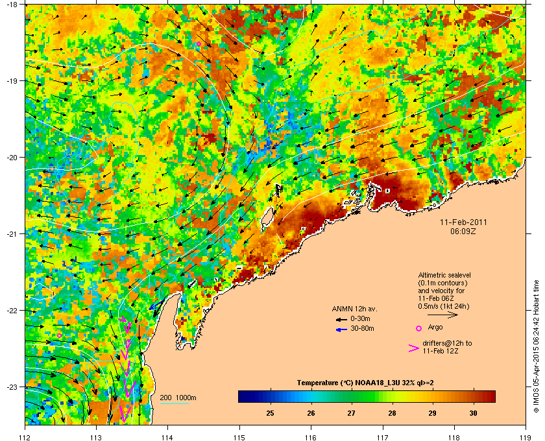Click the magenta drifter chevron legend symbol
This screenshot has height=441, width=545.
pyautogui.click(x=414, y=348)
